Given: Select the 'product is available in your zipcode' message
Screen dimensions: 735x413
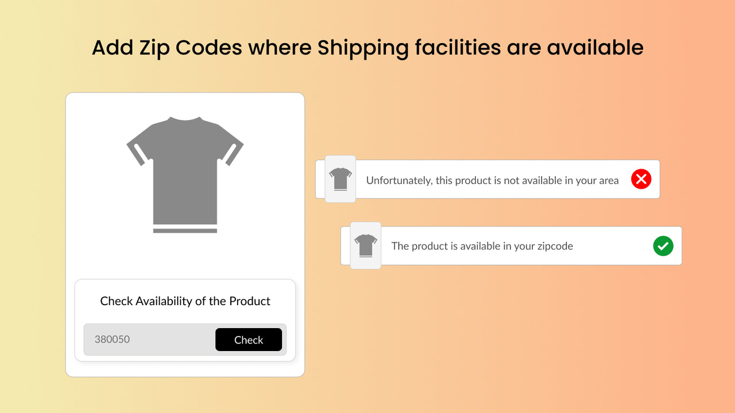Looking at the screenshot, I should pyautogui.click(x=482, y=246).
